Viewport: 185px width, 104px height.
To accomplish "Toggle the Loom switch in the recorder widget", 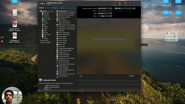I will pyautogui.click(x=175, y=37).
